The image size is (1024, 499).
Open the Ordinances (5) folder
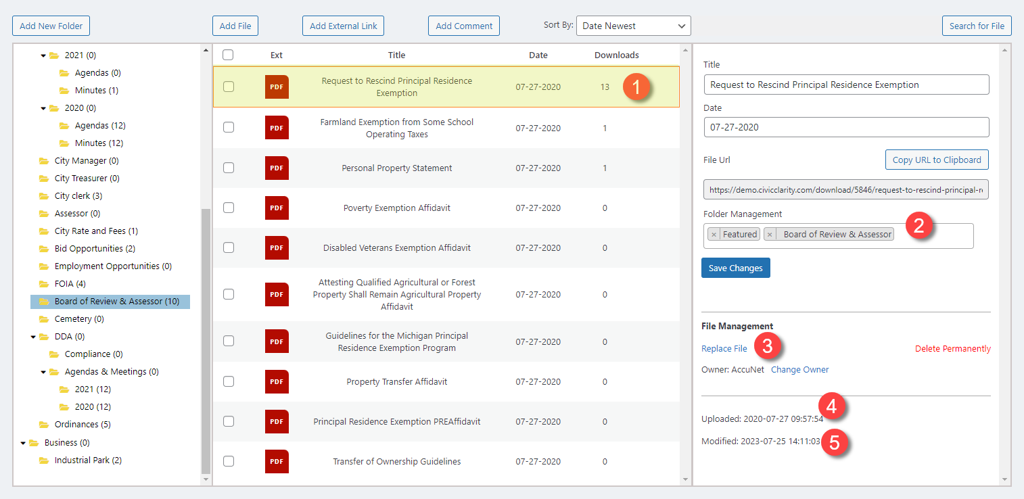tap(83, 425)
